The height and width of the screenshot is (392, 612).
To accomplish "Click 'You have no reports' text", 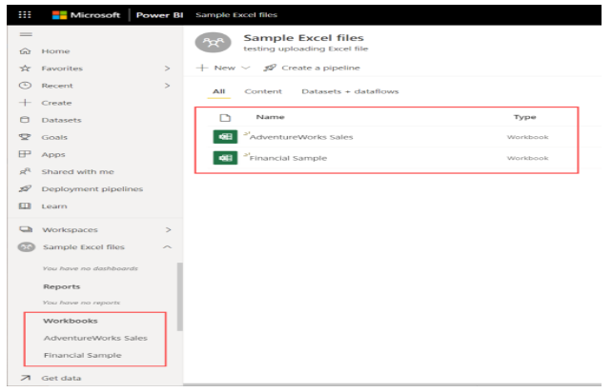I will coord(82,303).
